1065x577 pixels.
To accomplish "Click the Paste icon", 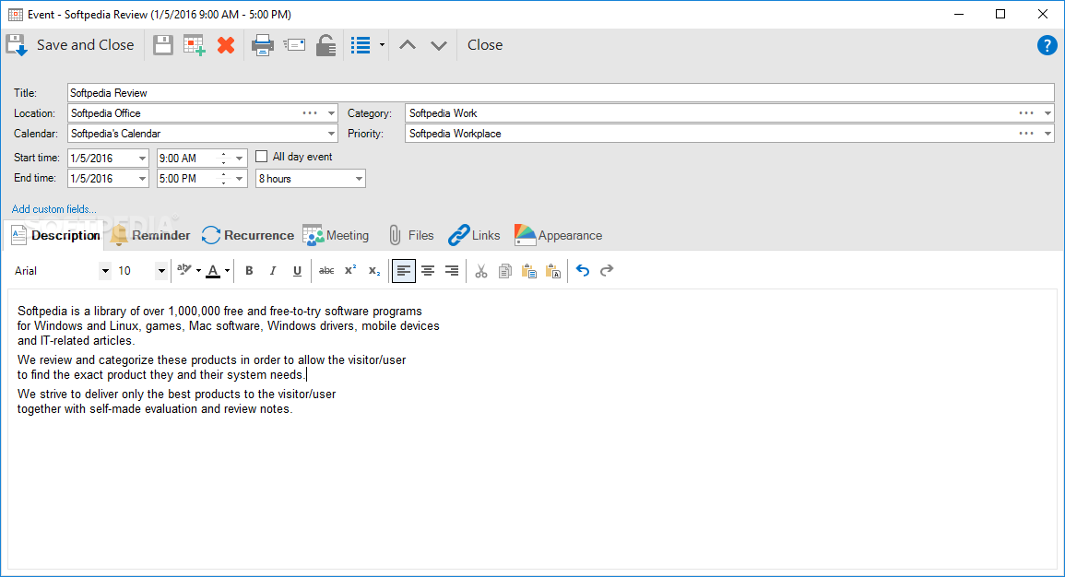I will [529, 271].
